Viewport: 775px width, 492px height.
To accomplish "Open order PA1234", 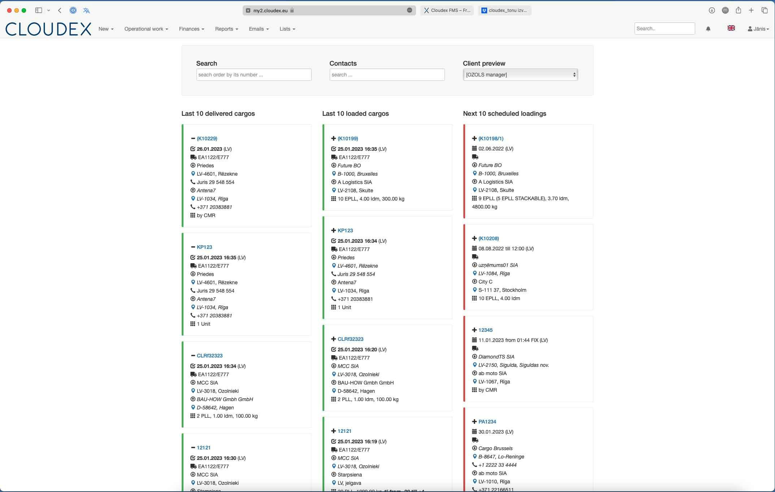I will pyautogui.click(x=487, y=421).
